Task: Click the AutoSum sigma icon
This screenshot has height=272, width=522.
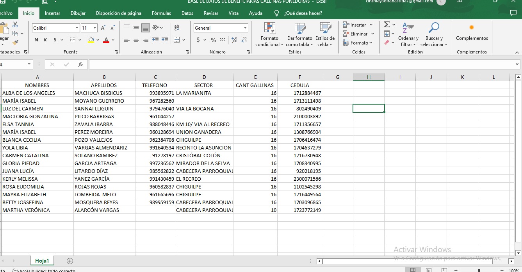Action: tap(387, 25)
